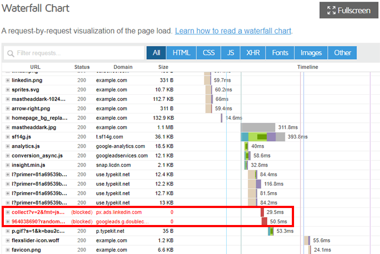Click the Timeline column header
This screenshot has height=254, width=380.
[308, 67]
